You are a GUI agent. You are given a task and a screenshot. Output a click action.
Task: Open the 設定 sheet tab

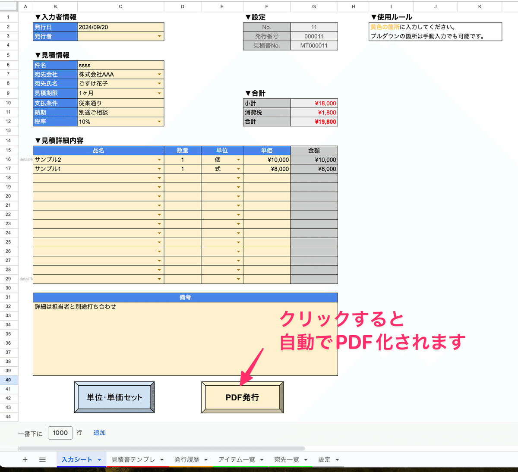pos(325,459)
